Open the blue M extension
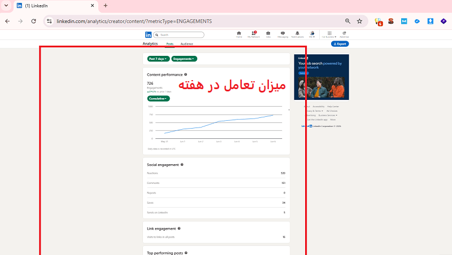Viewport: 452px width, 255px height. [404, 21]
